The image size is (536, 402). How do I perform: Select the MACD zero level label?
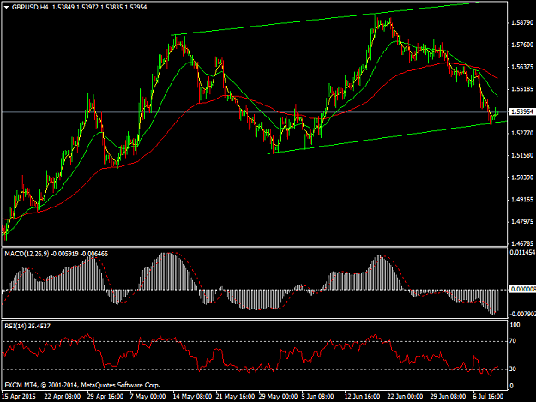pyautogui.click(x=522, y=290)
